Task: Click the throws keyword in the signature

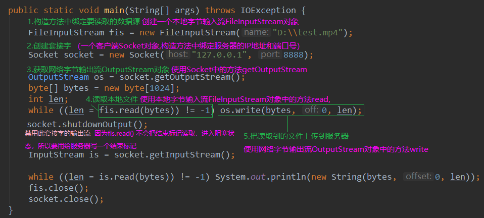Action: coord(220,10)
